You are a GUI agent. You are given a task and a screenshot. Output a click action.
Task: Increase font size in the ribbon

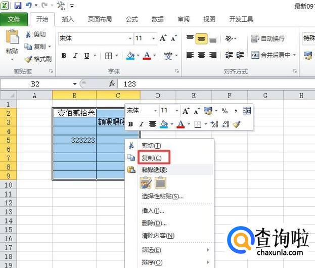click(x=163, y=38)
